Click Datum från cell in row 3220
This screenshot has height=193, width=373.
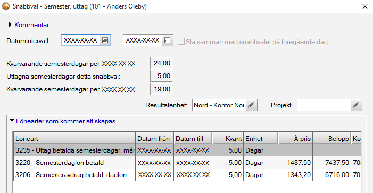pos(155,163)
